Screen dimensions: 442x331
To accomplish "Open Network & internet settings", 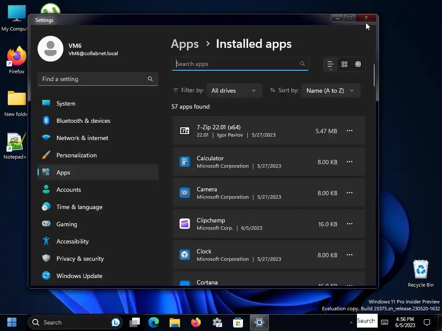I will pos(98,138).
